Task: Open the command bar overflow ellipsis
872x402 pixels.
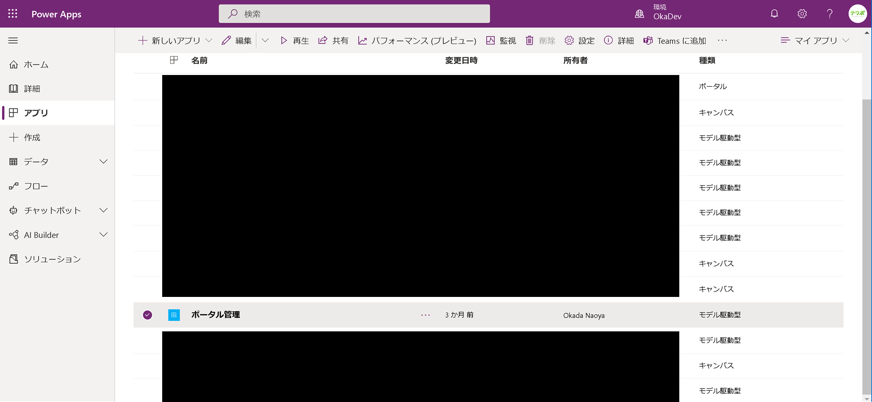Action: [x=722, y=40]
